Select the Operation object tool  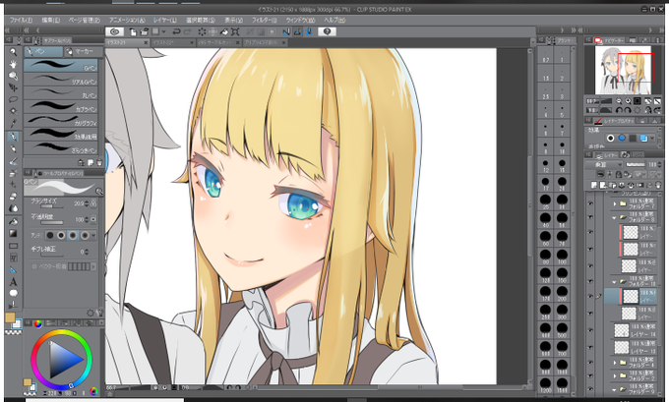(13, 76)
